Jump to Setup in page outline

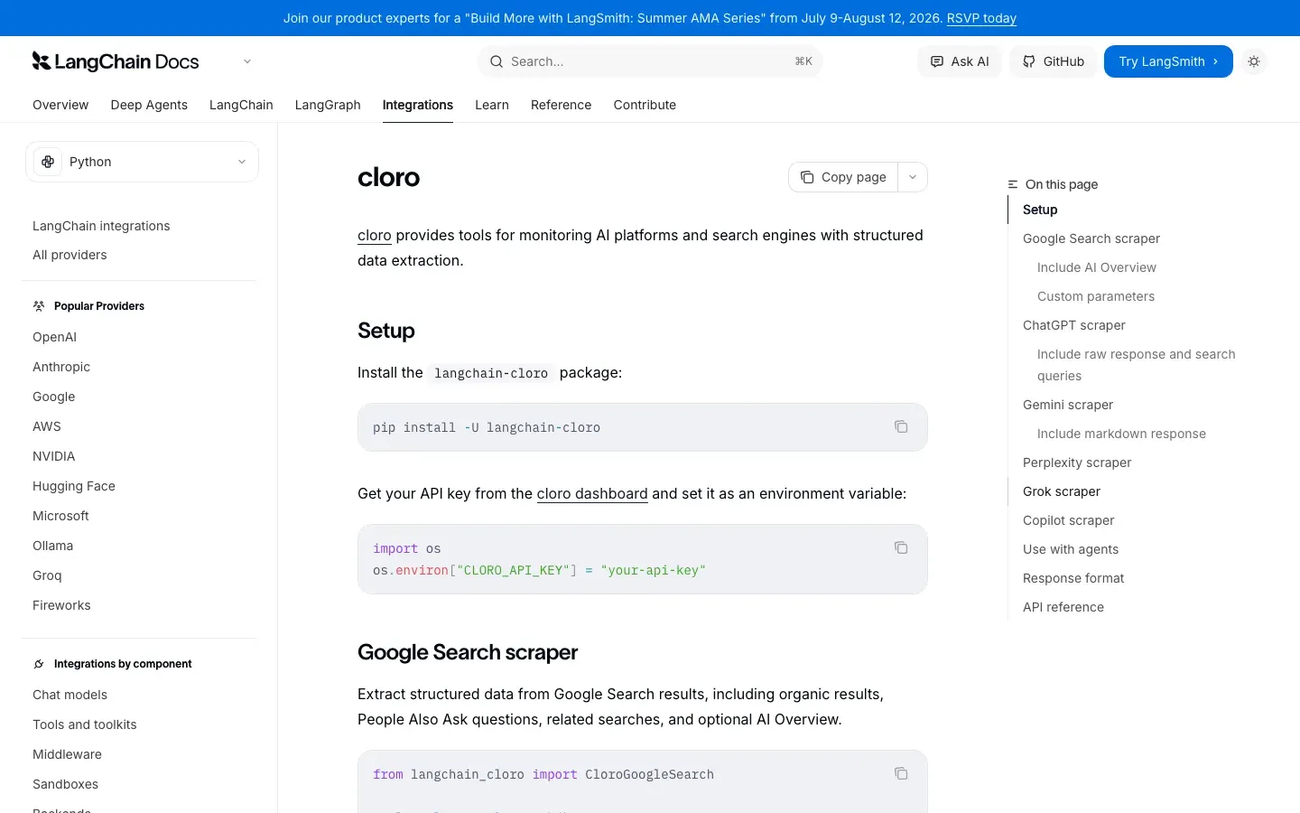click(x=1040, y=210)
